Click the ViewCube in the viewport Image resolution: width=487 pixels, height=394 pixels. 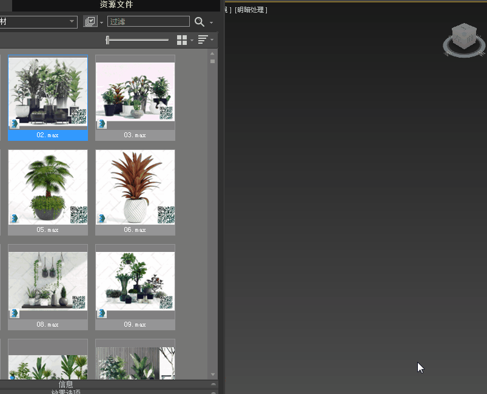pos(465,39)
